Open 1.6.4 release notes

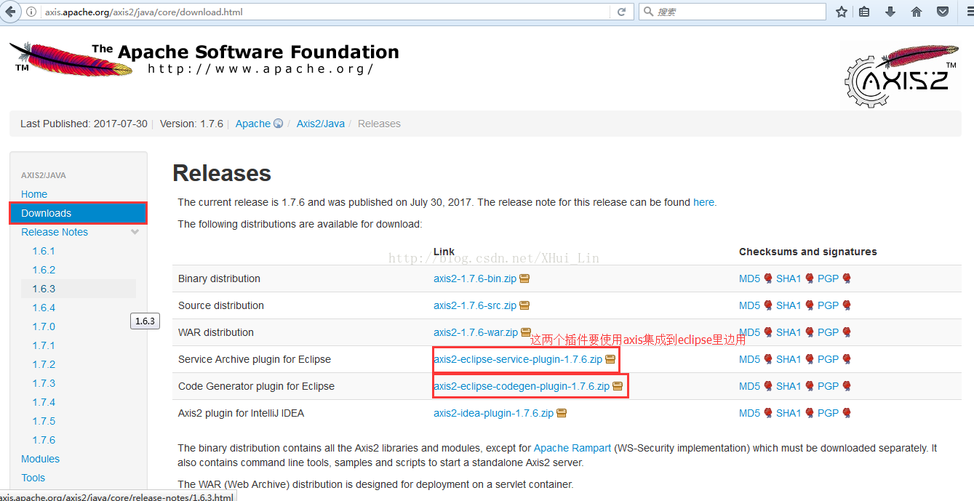44,308
